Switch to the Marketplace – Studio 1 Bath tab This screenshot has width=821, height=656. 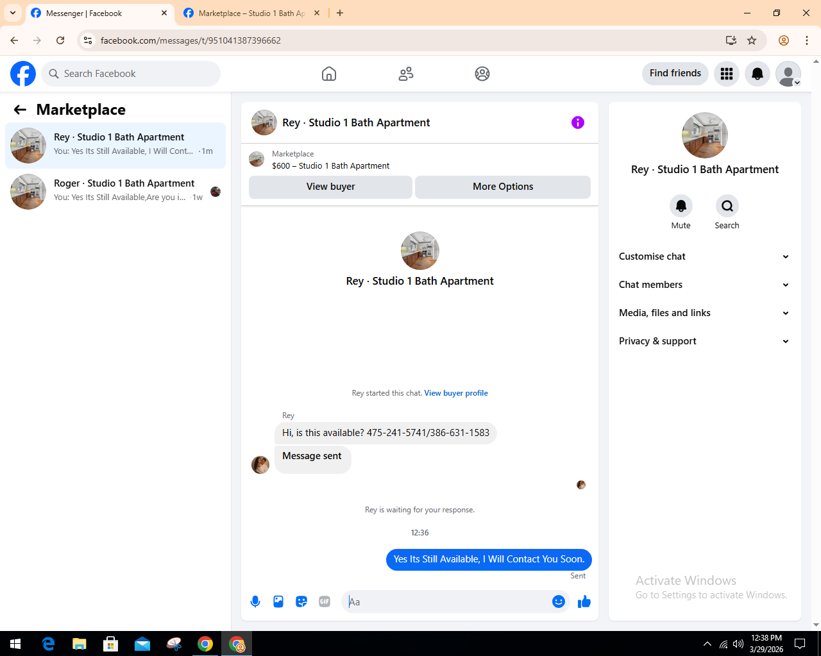251,13
